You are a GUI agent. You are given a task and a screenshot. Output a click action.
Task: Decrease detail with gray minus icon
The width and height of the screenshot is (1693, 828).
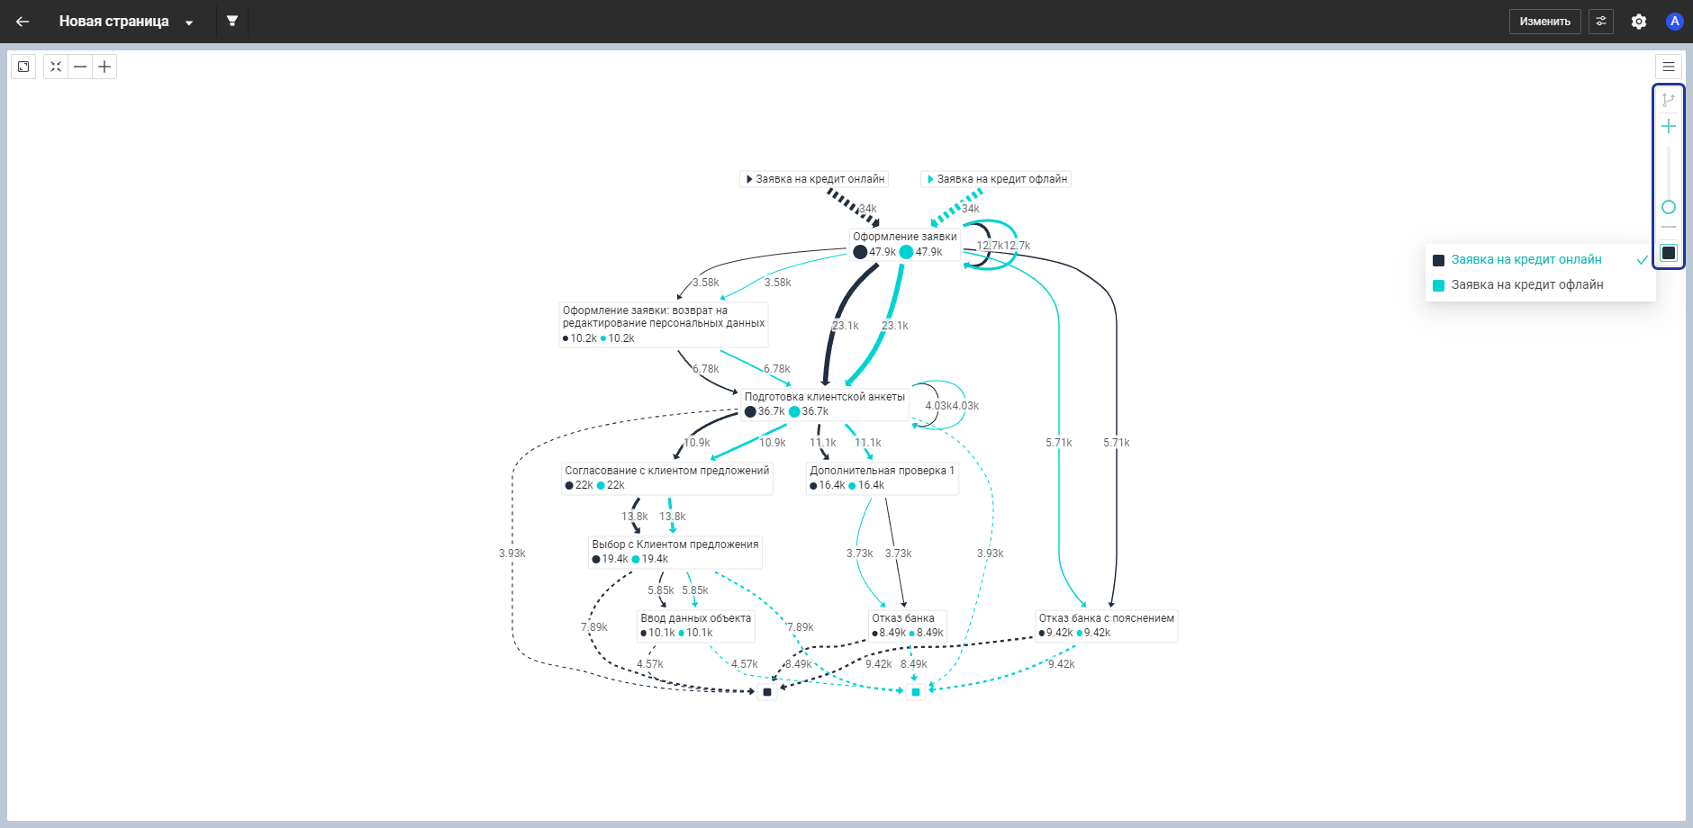tap(1669, 227)
